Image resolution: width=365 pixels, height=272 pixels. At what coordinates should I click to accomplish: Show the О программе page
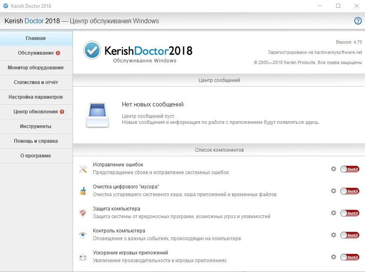[x=36, y=155]
